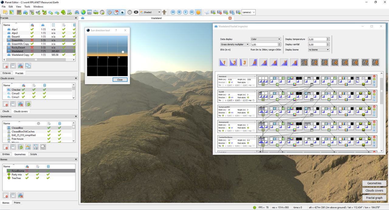Screen dimensions: 389x210
Task: Expand the Display biome dropdown
Action: pyautogui.click(x=318, y=50)
